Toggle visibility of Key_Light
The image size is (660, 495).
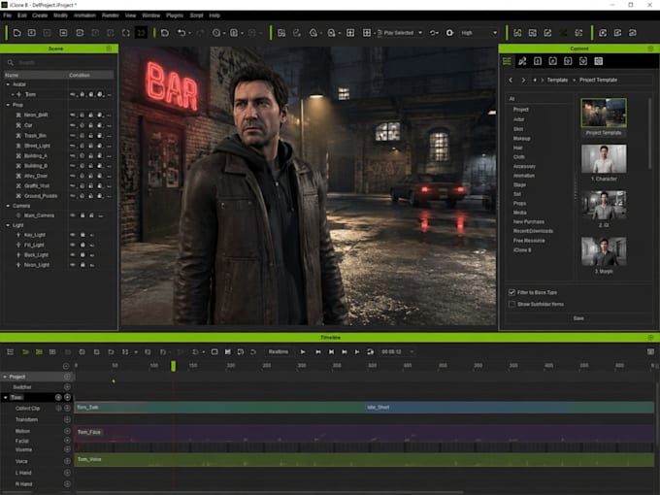point(73,235)
